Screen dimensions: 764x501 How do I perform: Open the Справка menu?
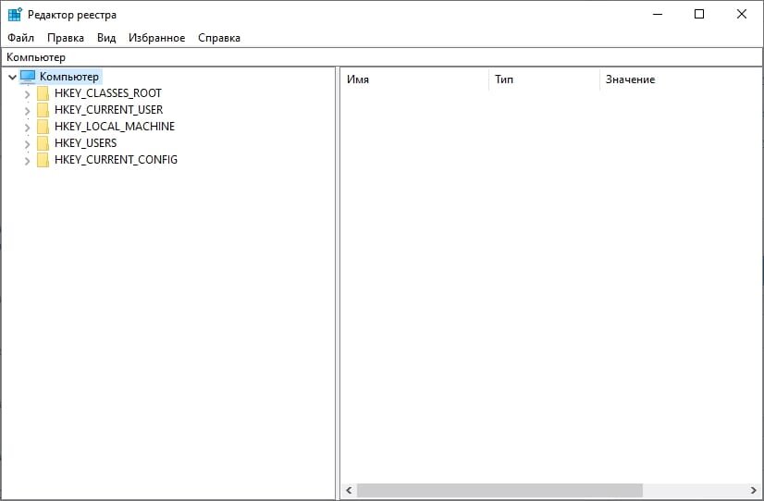point(219,38)
